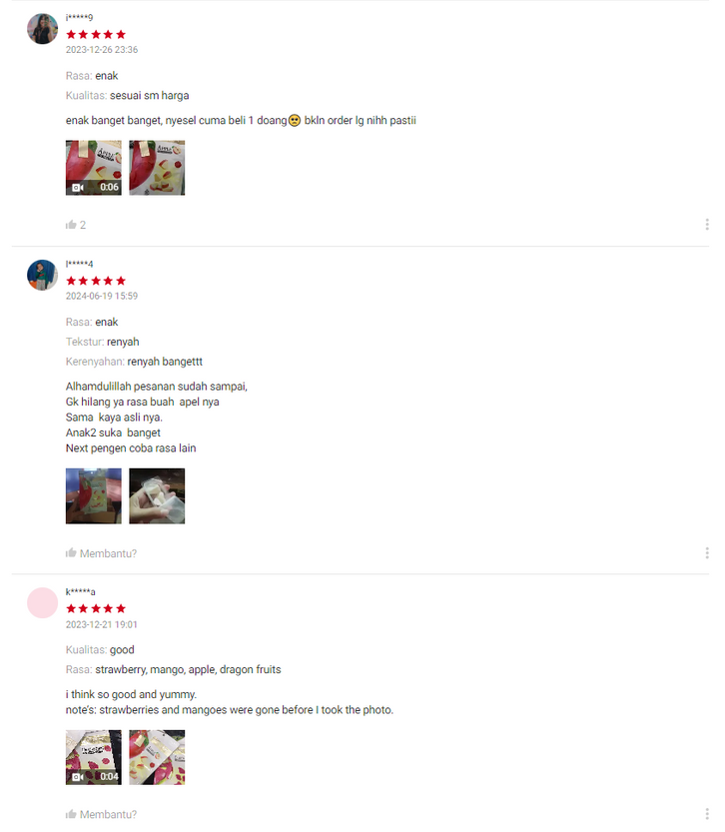Open the fruit package photo in the k*****a review

tap(157, 757)
